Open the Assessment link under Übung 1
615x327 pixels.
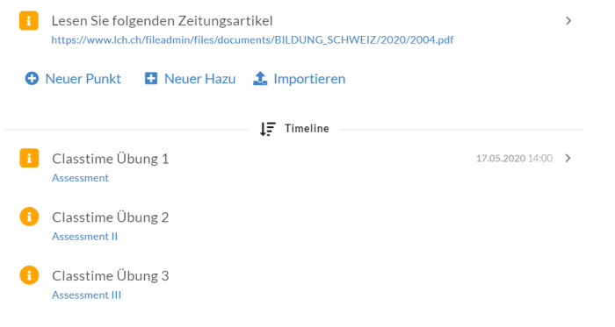81,178
